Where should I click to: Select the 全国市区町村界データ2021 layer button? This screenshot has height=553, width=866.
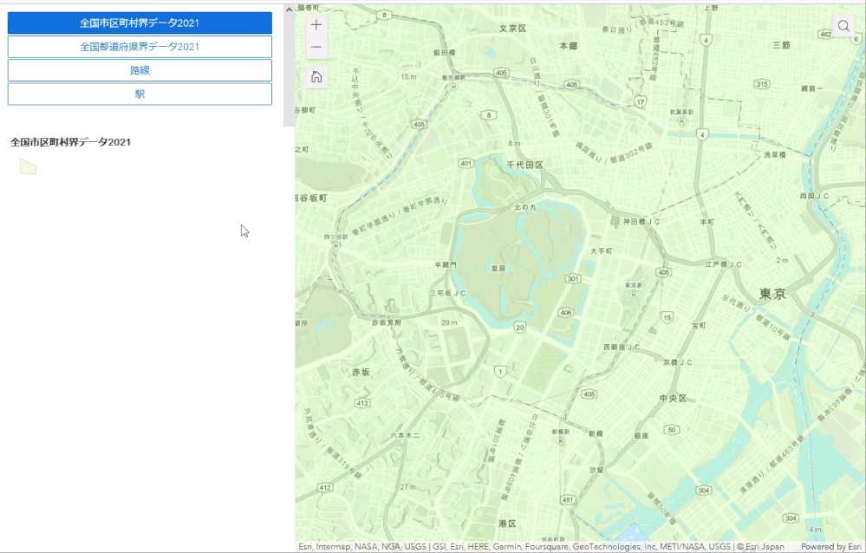click(x=140, y=23)
